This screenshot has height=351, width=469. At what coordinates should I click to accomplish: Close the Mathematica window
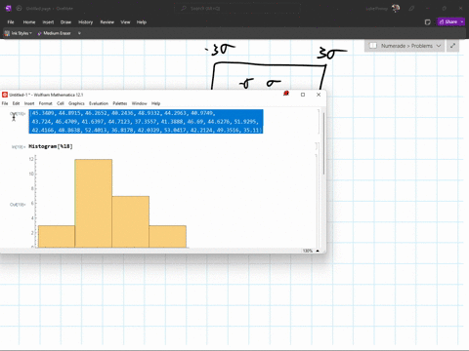click(x=319, y=95)
